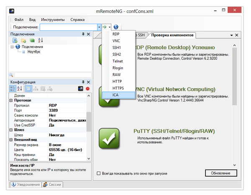Open the Файл menu

[x=19, y=20]
